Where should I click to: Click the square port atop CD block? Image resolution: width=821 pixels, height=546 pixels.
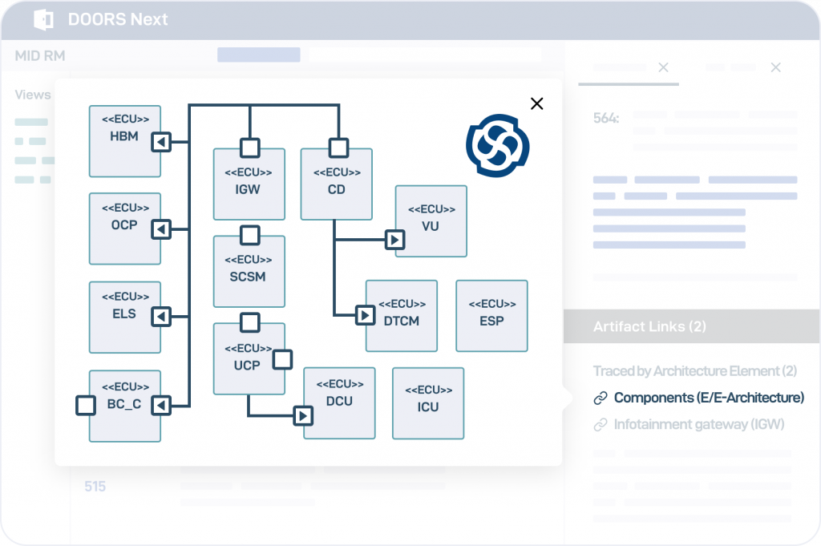coord(338,148)
